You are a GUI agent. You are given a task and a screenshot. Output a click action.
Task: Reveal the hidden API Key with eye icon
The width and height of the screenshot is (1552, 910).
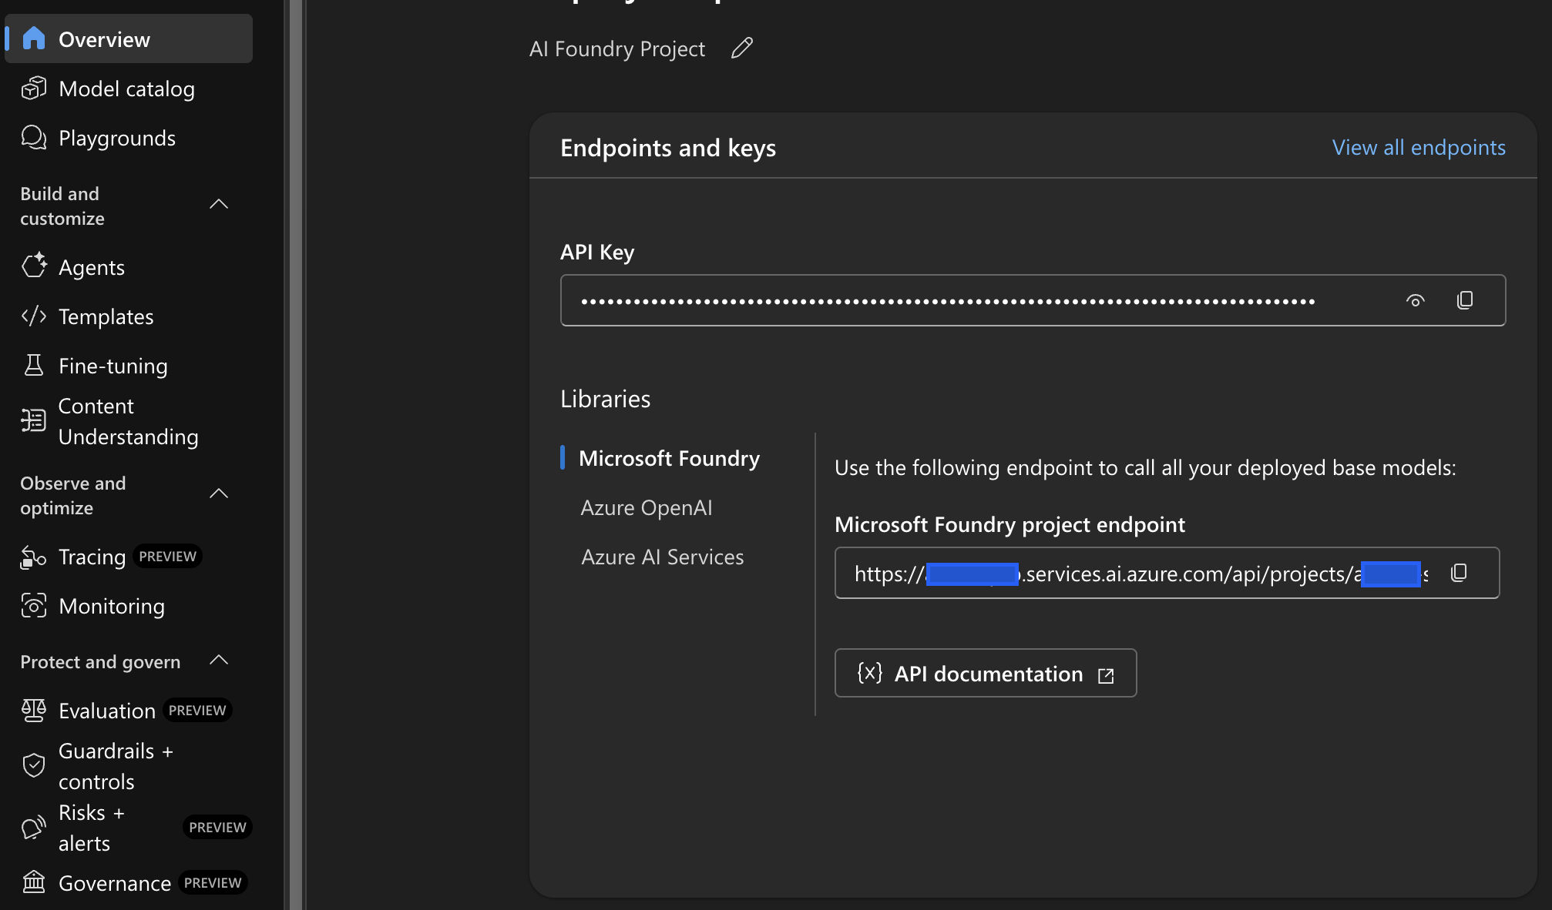click(x=1416, y=300)
